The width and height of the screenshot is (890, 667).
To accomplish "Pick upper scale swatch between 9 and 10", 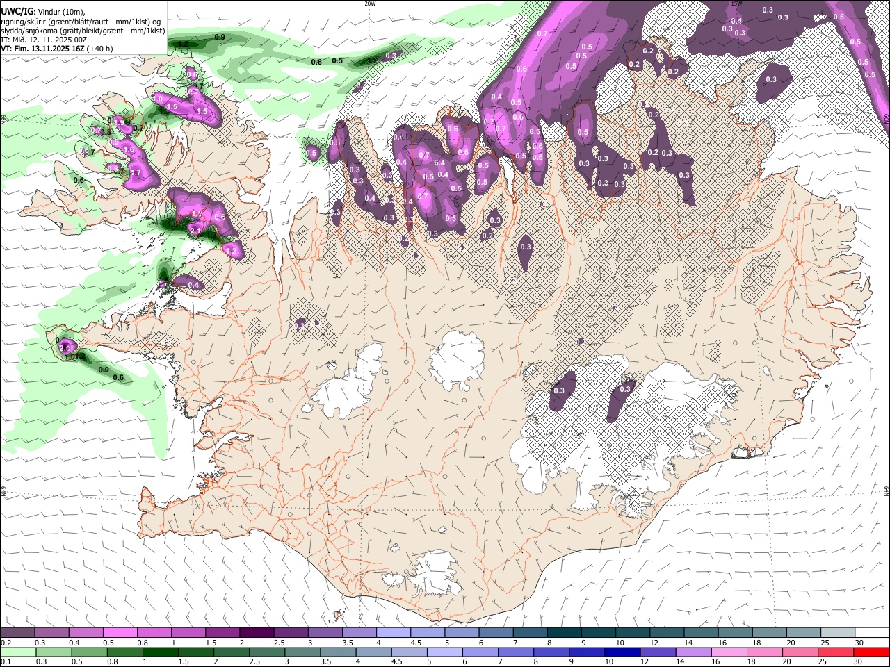I will click(597, 633).
